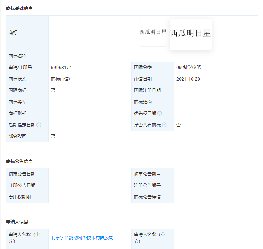Click the 专用权期限 label cell

point(27,197)
